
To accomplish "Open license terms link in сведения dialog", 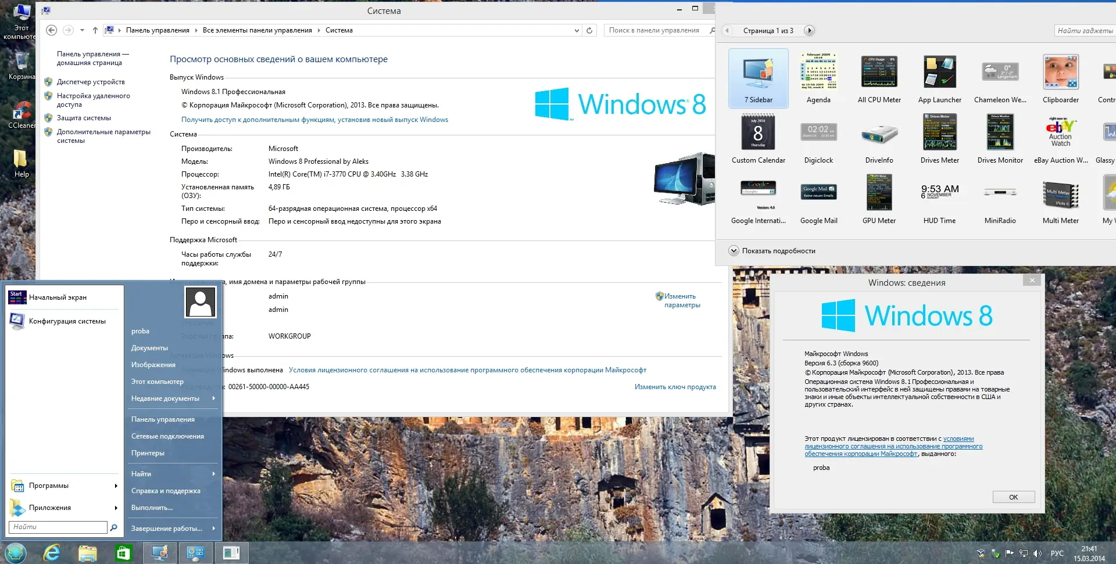I will [893, 446].
